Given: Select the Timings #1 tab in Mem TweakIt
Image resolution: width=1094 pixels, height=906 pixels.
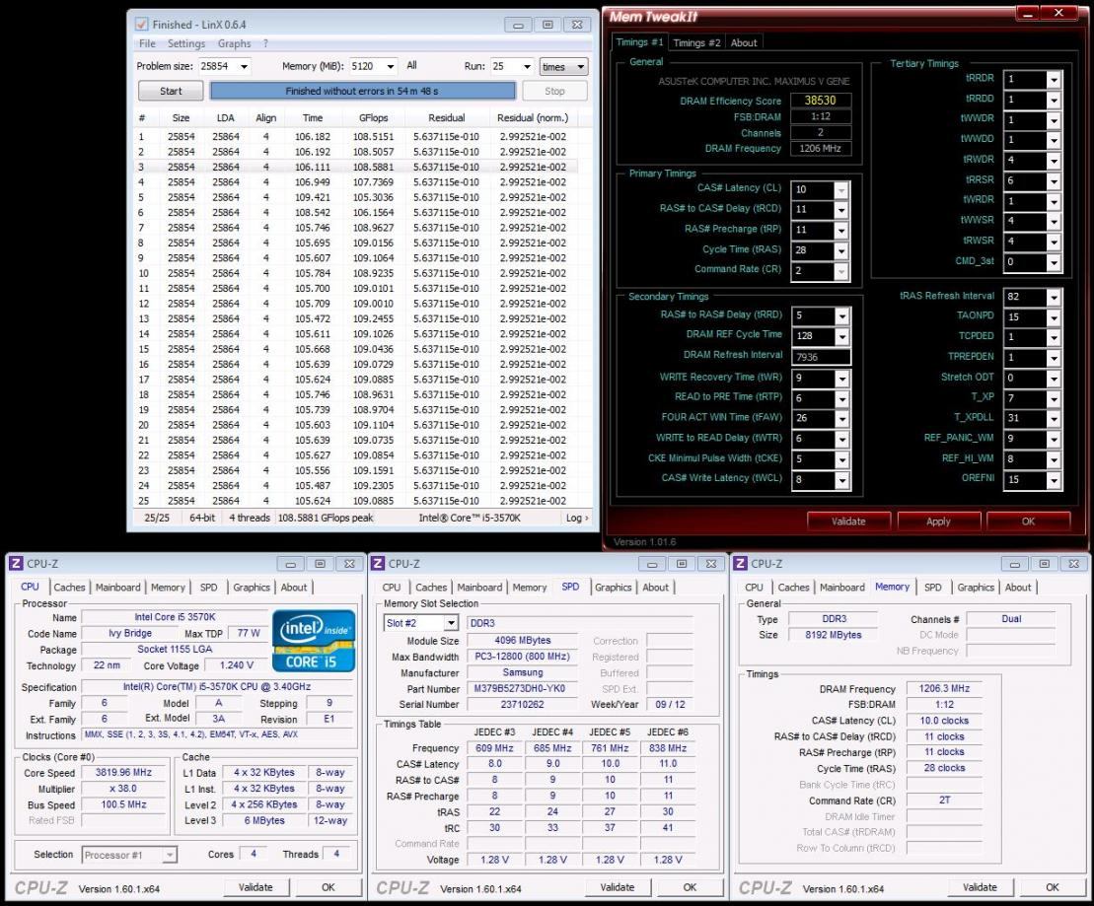Looking at the screenshot, I should (639, 41).
